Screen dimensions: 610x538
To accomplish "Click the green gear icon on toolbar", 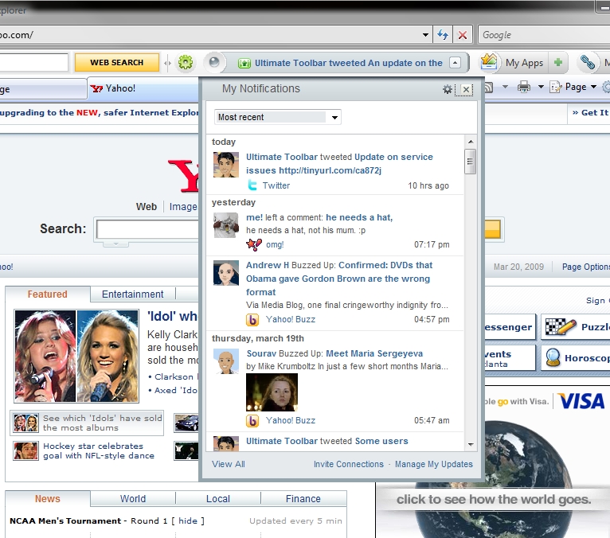I will click(x=186, y=62).
